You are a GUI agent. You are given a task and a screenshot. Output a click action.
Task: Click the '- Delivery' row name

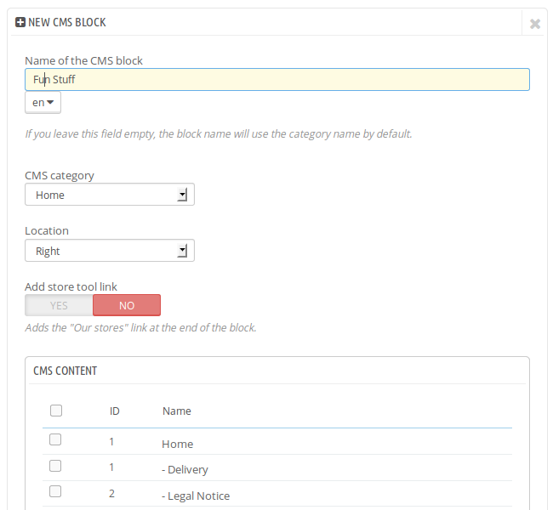tap(185, 469)
